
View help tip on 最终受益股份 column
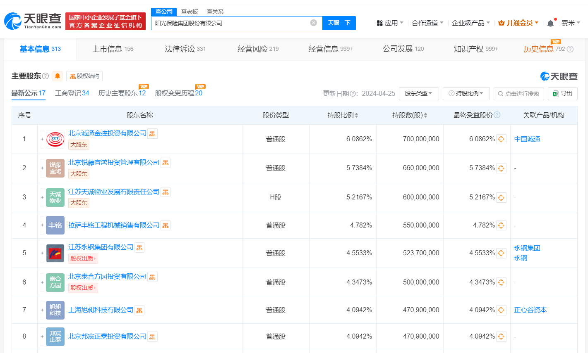499,115
